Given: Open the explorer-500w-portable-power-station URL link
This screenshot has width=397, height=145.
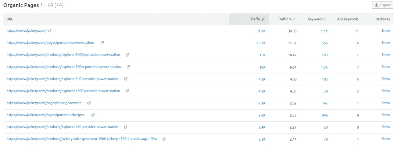Looking at the screenshot, I should pyautogui.click(x=64, y=67).
